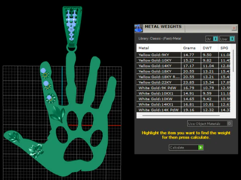Image resolution: width=241 pixels, height=180 pixels.
Task: Select the Yellow Gold:22KY row
Action: tap(183, 82)
